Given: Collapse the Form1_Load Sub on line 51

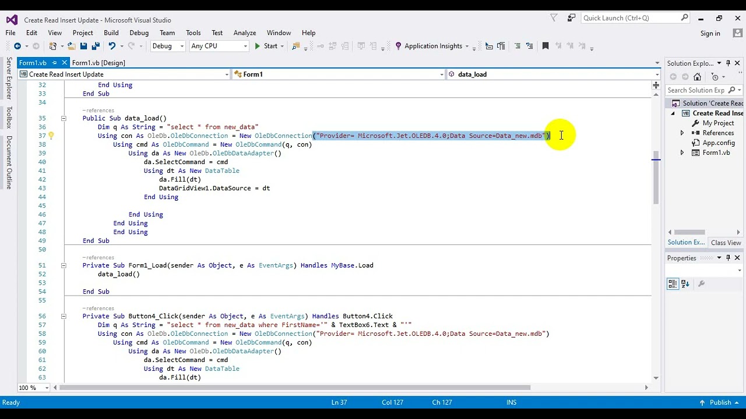Looking at the screenshot, I should pyautogui.click(x=64, y=265).
